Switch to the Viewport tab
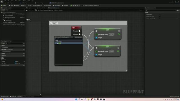 point(28,8)
